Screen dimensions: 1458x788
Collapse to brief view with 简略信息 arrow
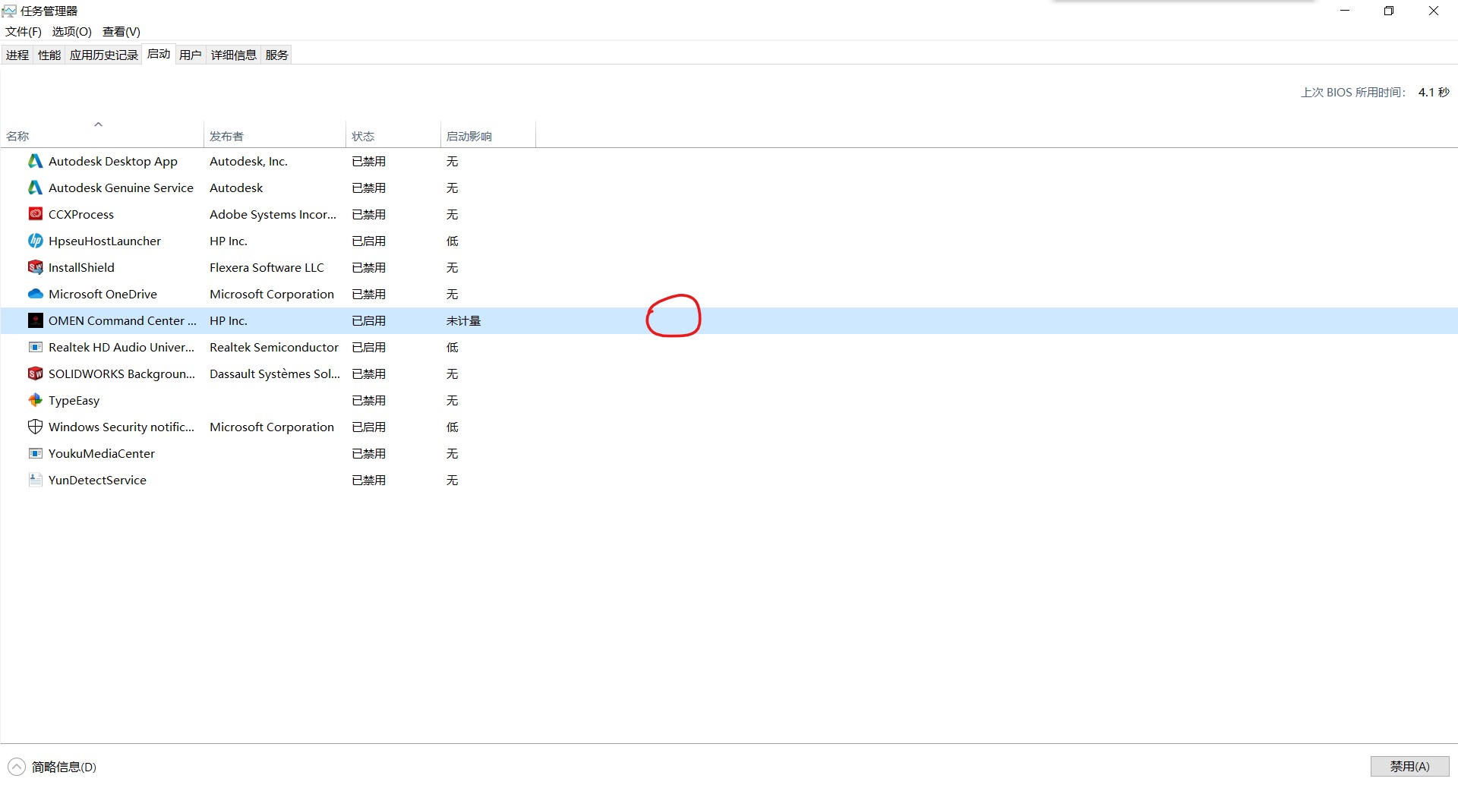click(17, 767)
